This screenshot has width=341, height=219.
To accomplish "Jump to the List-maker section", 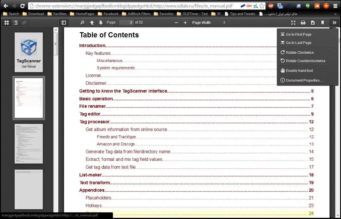I will (x=90, y=175).
